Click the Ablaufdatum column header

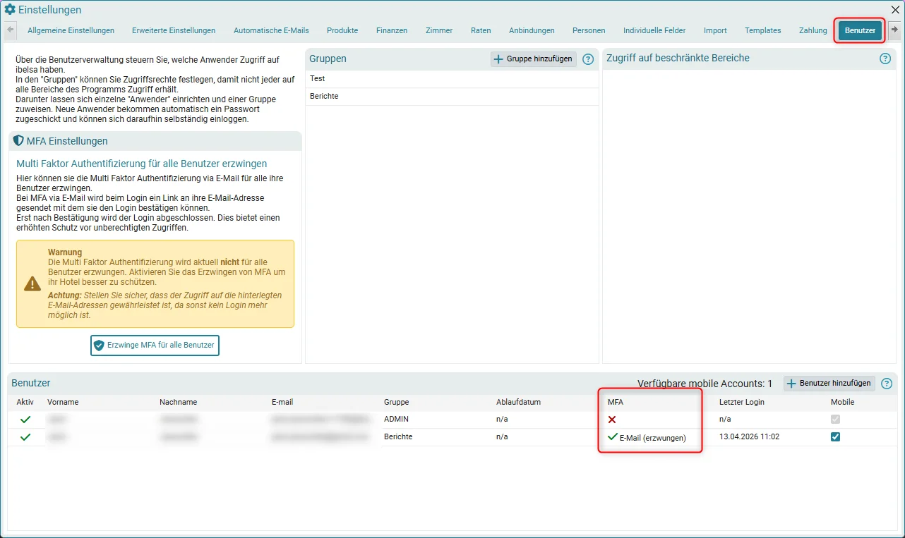[518, 403]
